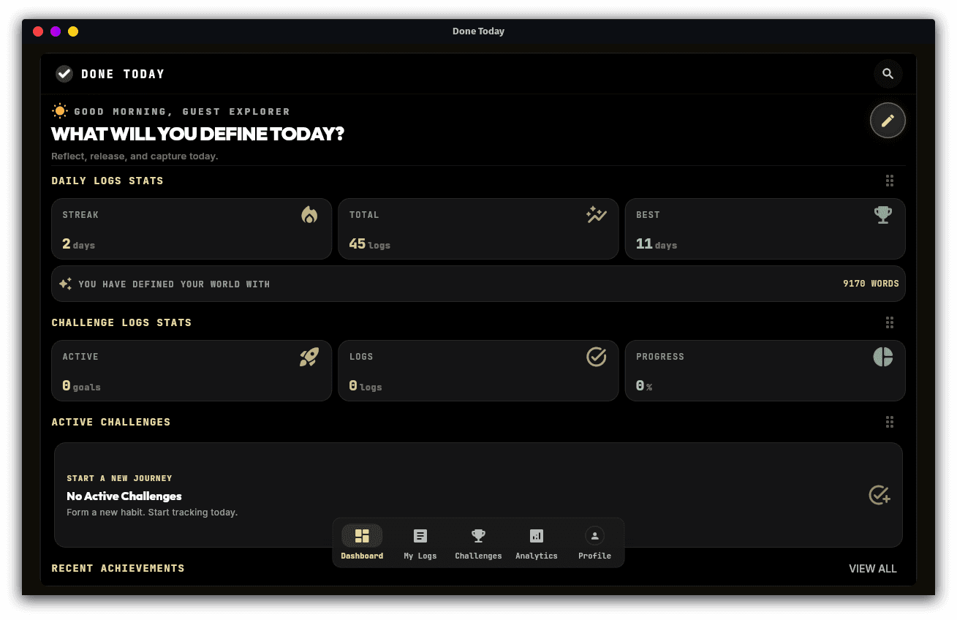Click the trophy icon on Best card

(x=883, y=215)
